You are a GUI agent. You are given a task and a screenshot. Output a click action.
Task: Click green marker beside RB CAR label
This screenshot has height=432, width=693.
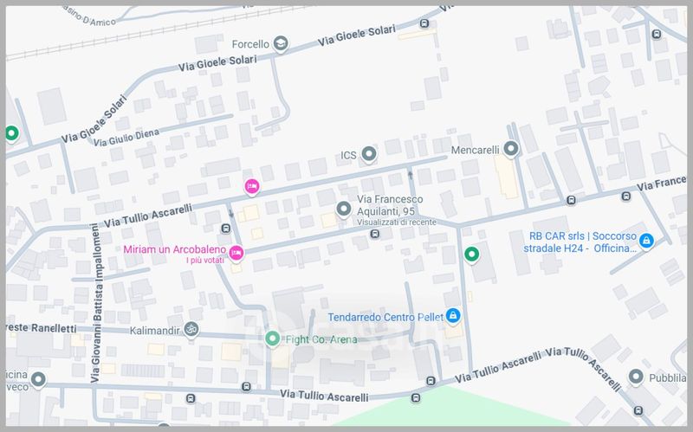coord(472,255)
